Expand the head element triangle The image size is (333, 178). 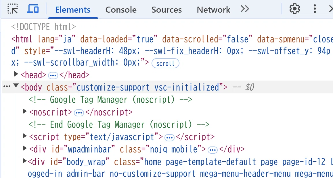pos(16,74)
